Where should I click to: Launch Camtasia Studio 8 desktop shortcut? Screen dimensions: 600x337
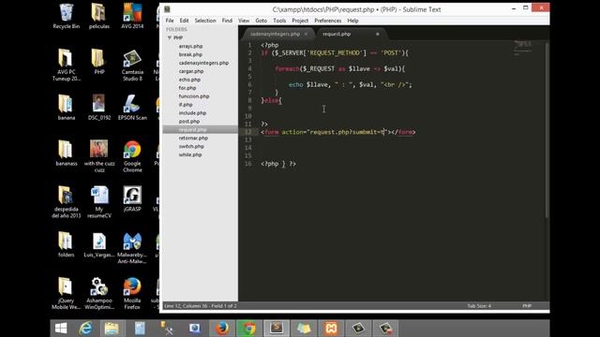[132, 65]
